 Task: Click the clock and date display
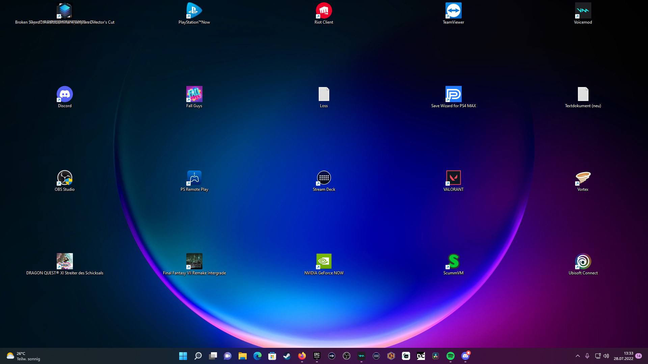pos(623,356)
